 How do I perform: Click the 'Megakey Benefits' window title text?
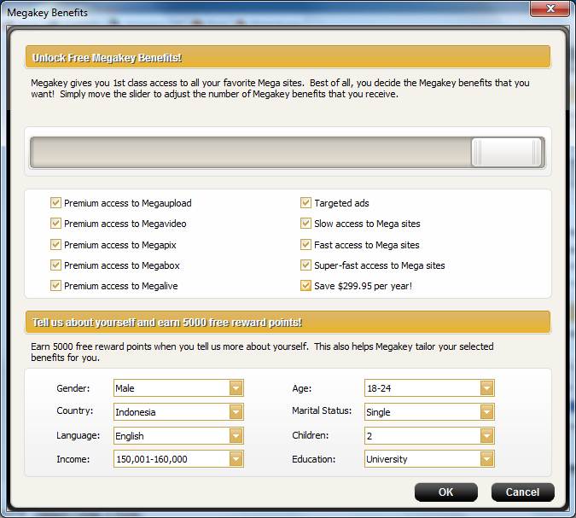point(48,13)
